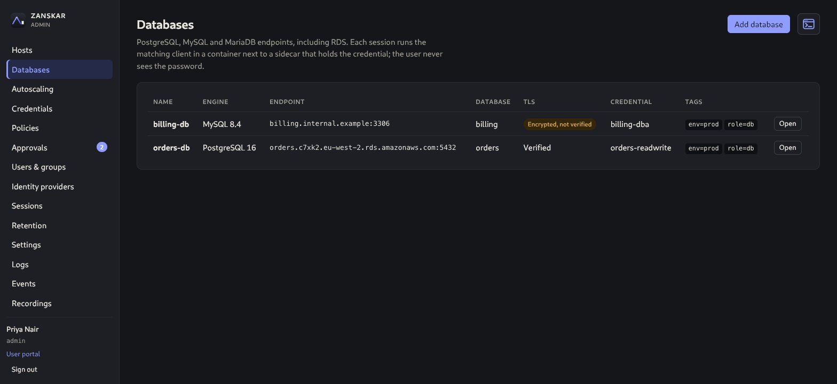The image size is (837, 384).
Task: Click the DATABASE column header
Action: (x=493, y=102)
